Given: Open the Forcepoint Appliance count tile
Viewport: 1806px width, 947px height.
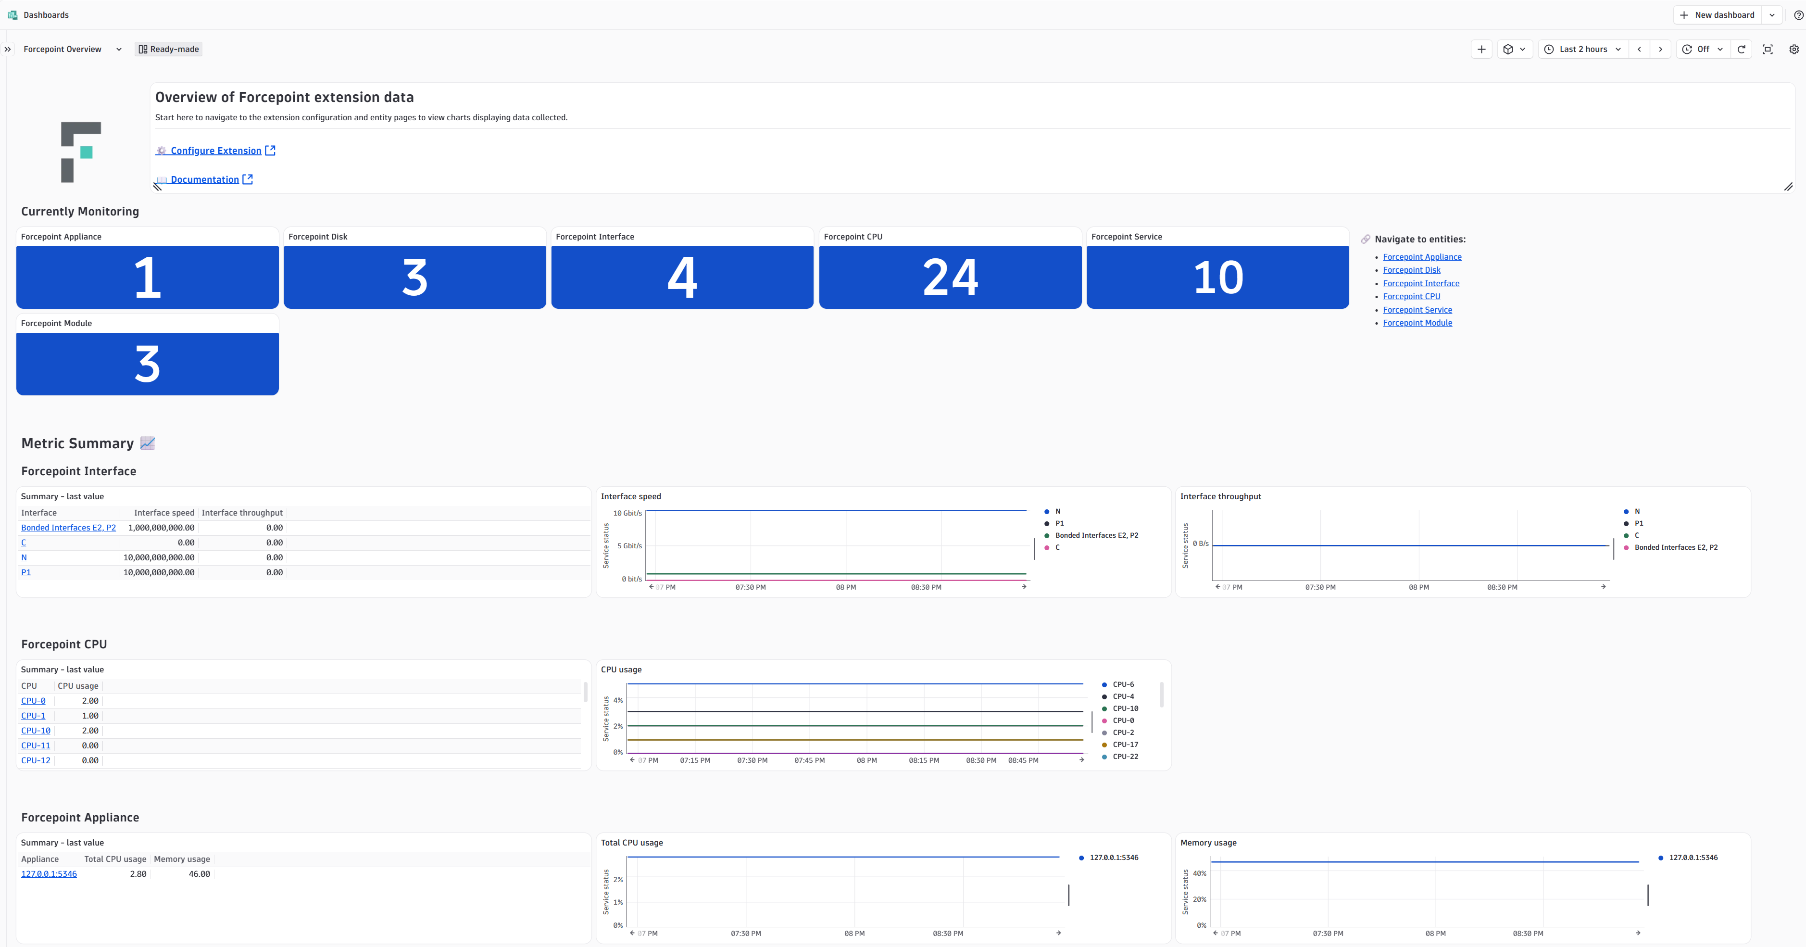Looking at the screenshot, I should click(x=147, y=268).
